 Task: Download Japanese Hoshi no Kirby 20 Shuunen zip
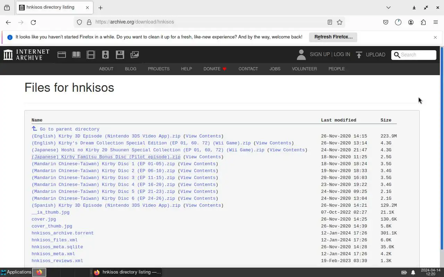coord(148,150)
